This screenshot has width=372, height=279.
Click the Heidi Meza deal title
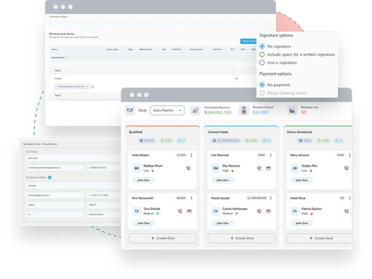click(298, 198)
